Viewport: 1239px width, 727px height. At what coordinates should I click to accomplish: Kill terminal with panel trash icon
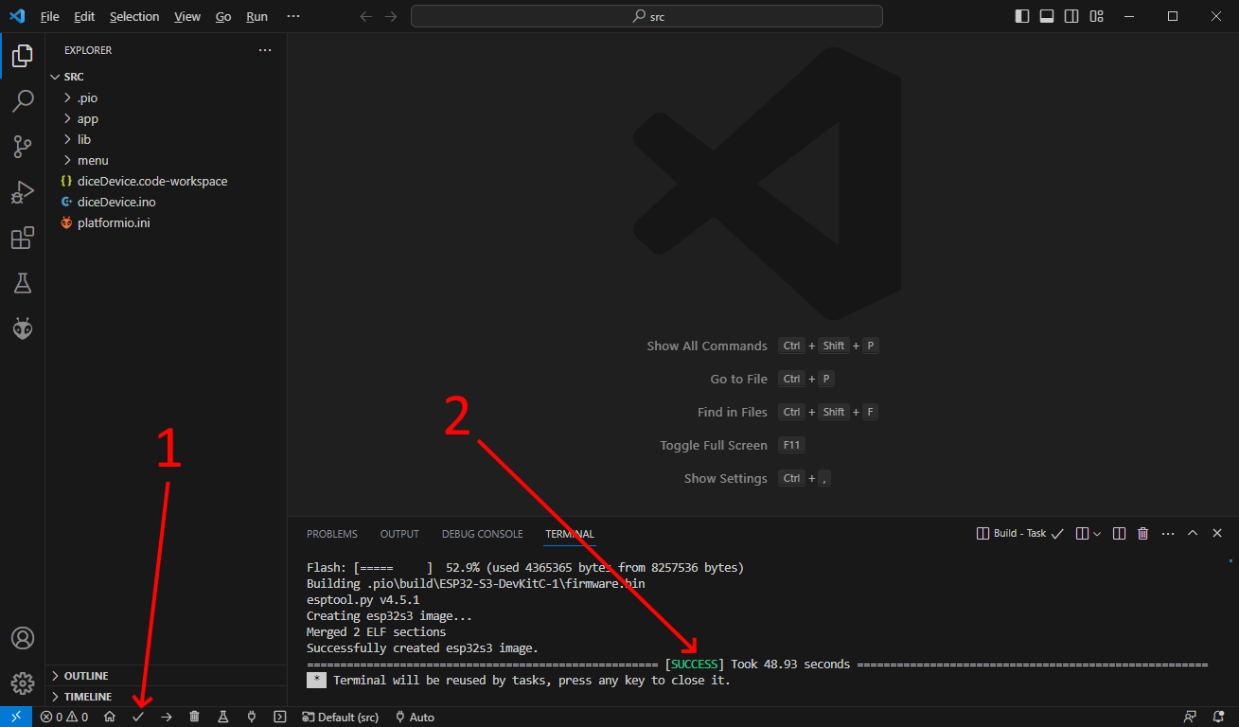1142,534
